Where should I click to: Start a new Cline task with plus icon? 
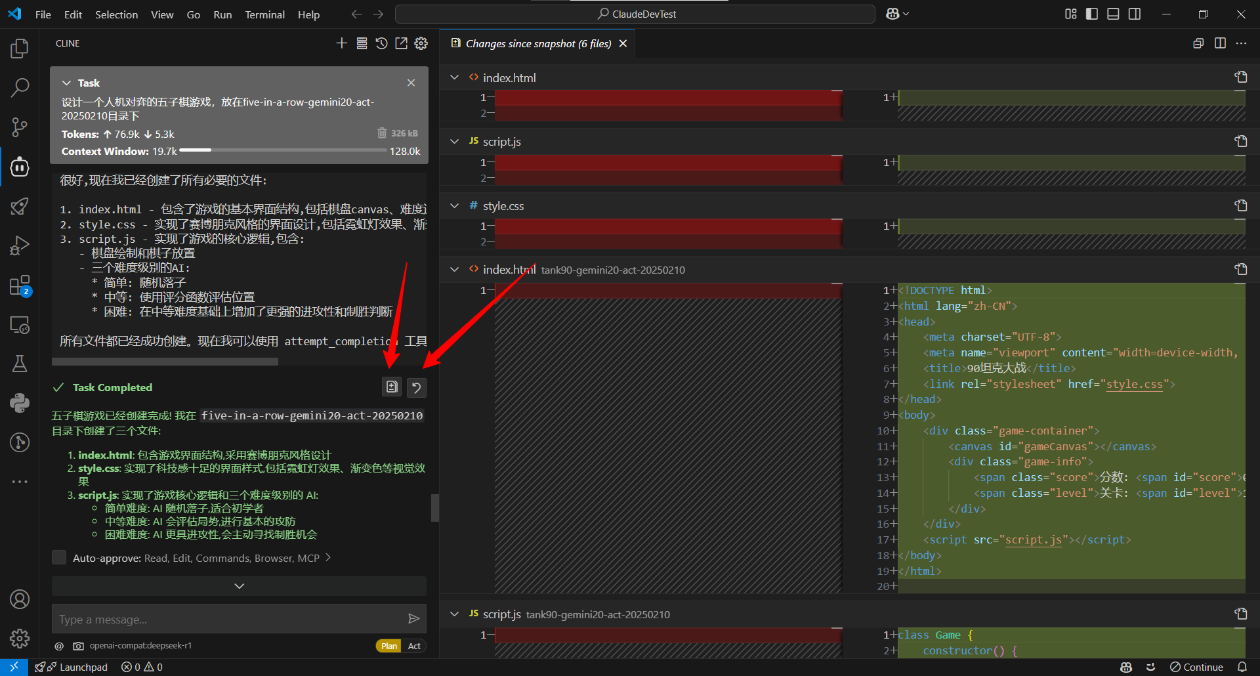(x=341, y=43)
